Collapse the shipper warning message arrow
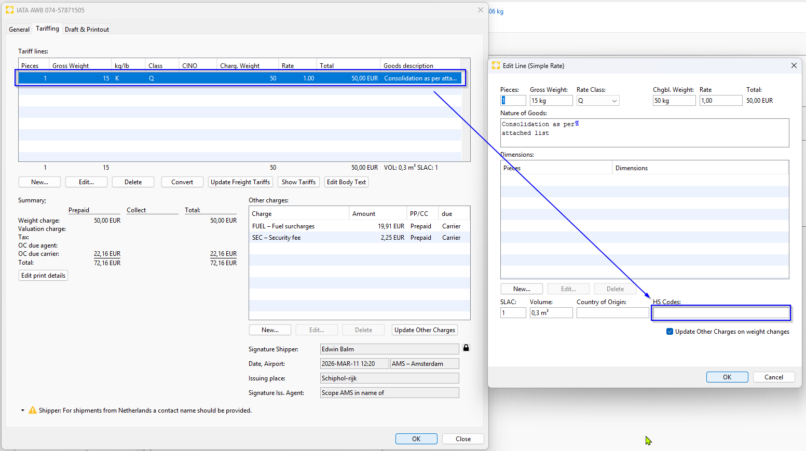 (23, 411)
